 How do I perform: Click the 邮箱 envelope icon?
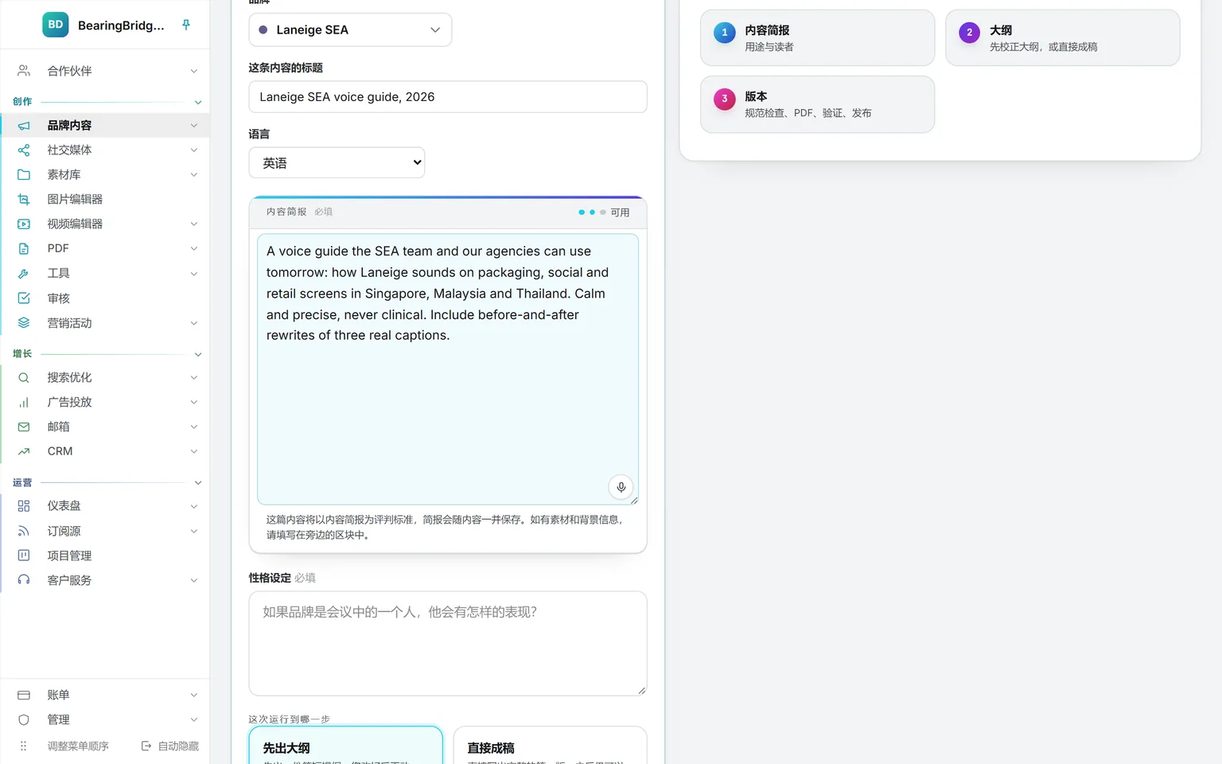[24, 427]
